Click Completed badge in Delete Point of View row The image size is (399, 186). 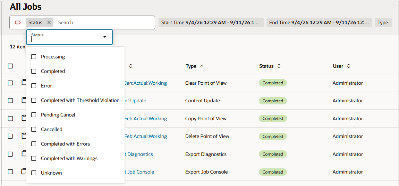click(x=273, y=136)
